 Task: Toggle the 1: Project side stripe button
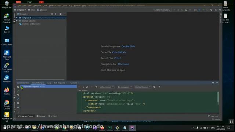pyautogui.click(x=14, y=18)
